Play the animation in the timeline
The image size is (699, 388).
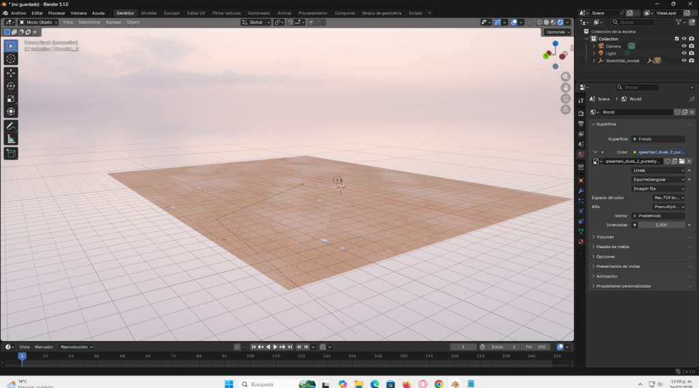click(x=275, y=347)
